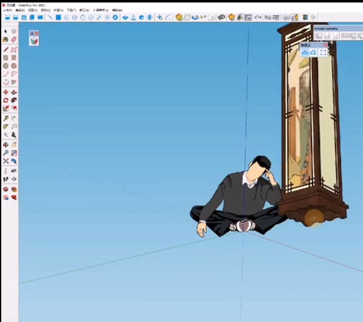
Task: Choose the Protractor tool
Action: pyautogui.click(x=6, y=127)
